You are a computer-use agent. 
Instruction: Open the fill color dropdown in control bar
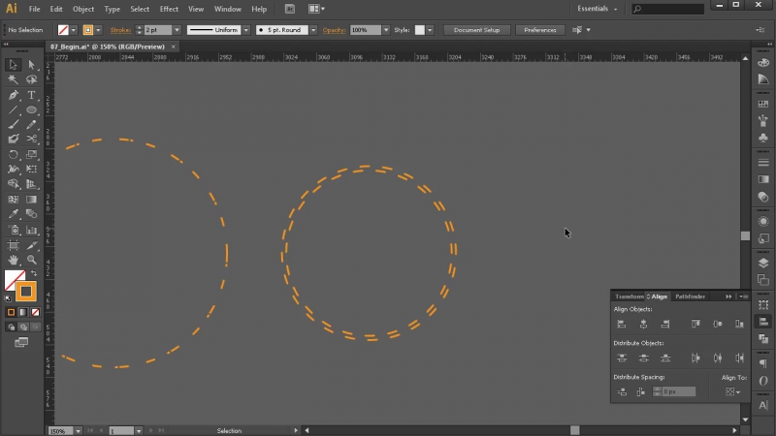[74, 30]
